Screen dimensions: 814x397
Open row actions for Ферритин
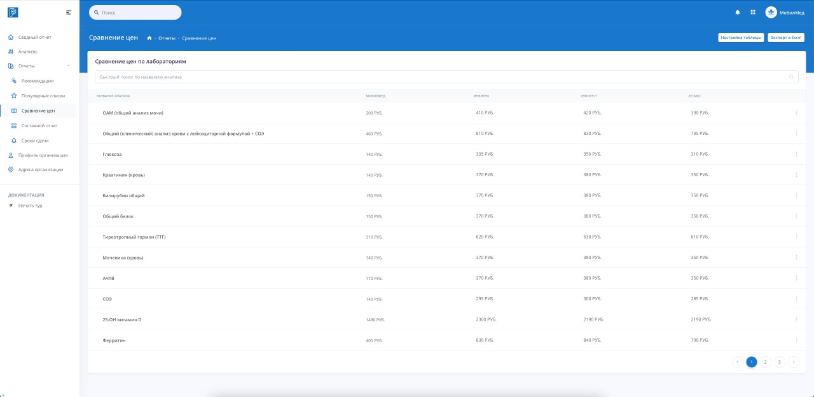pos(796,340)
